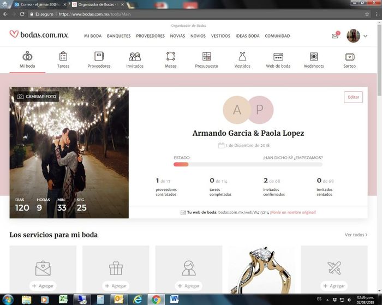Screen dimensions: 382x305
Task: Close the Organizador de Bodas browser tab
Action: [122, 4]
